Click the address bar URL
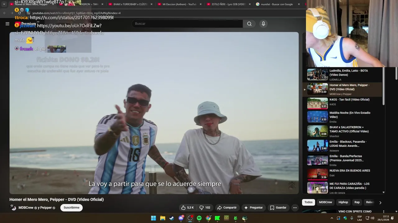 point(76,13)
